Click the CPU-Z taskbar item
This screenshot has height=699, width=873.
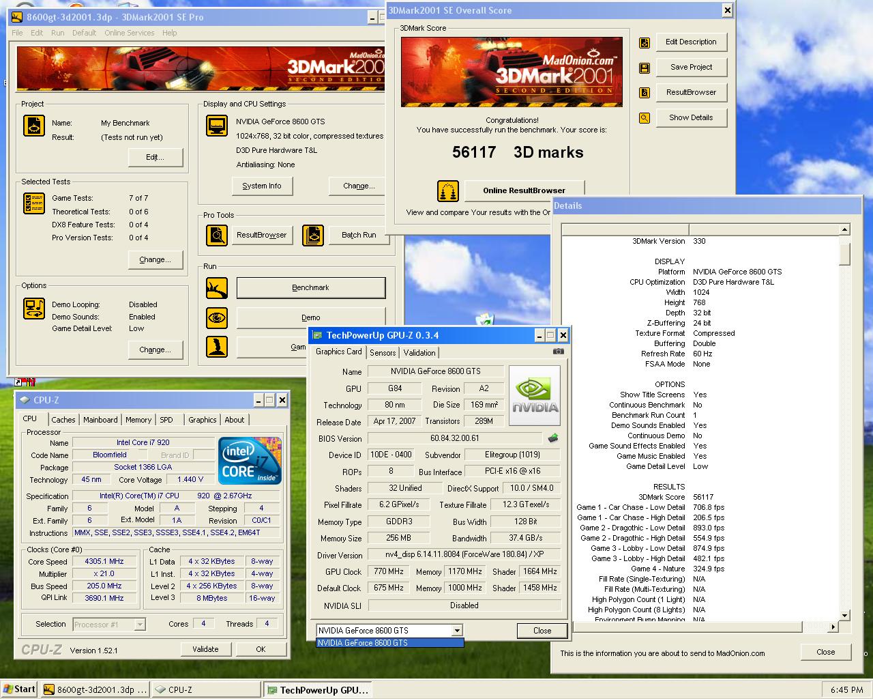coord(205,689)
